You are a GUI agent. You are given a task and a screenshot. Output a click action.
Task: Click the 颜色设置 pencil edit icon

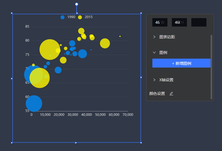pos(171,94)
